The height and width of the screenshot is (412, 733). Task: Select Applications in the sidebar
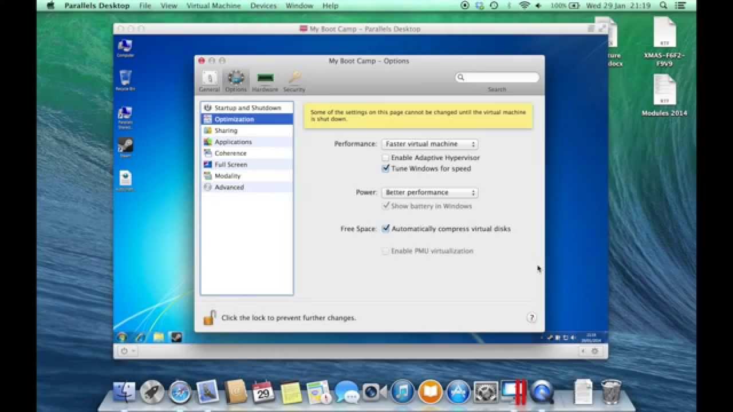247,142
